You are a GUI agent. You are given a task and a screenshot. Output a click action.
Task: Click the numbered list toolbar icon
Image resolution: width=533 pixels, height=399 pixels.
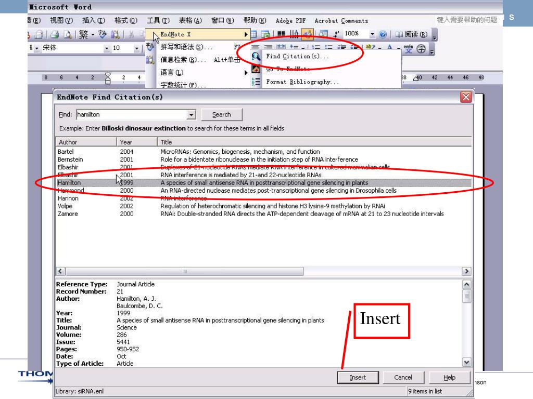point(316,47)
